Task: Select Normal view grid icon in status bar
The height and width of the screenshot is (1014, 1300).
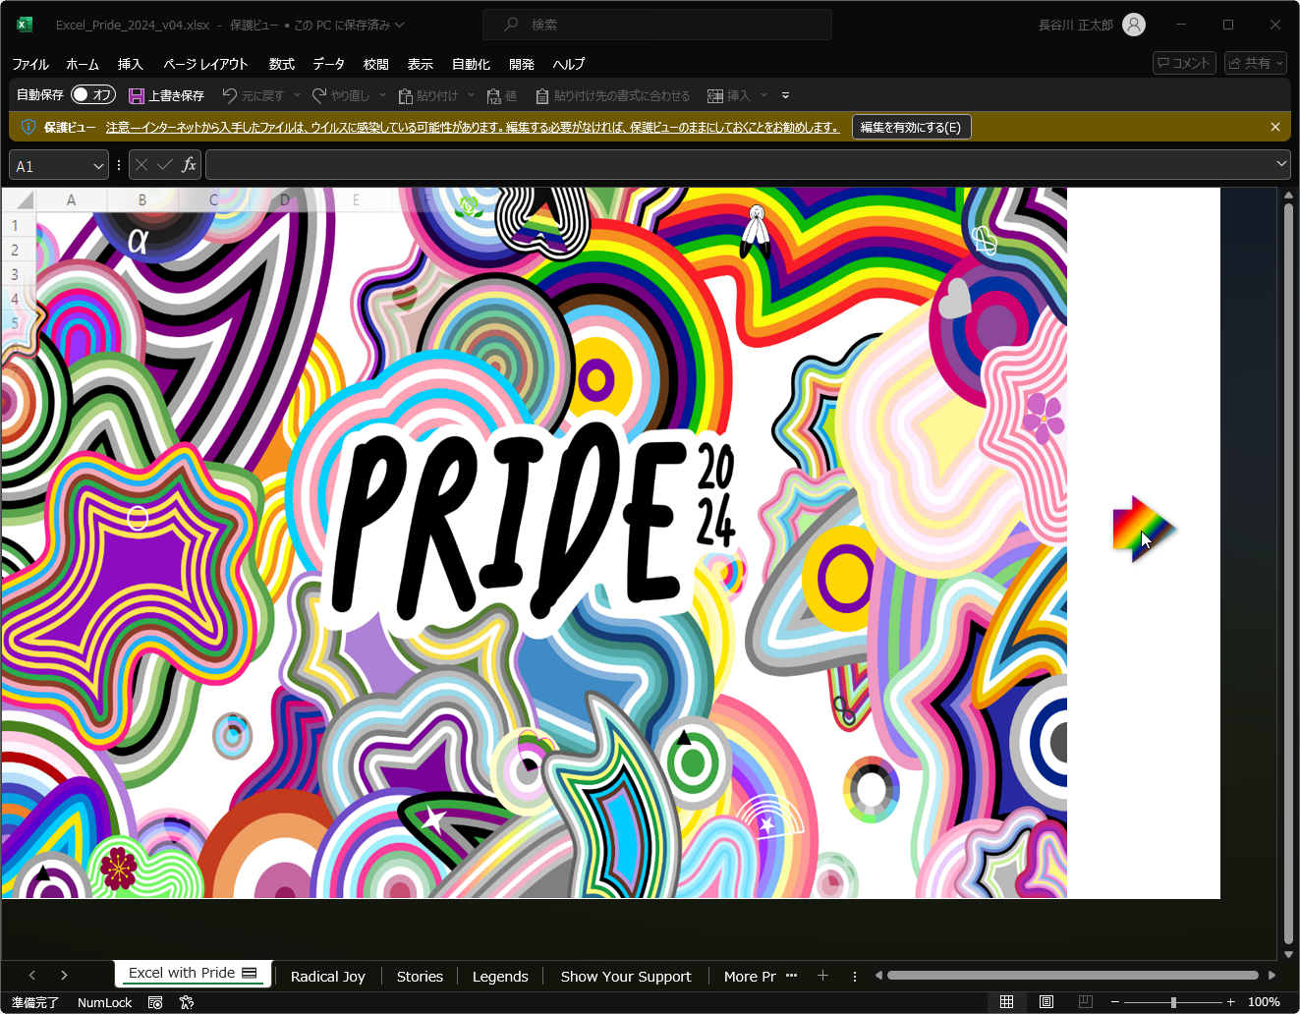Action: pyautogui.click(x=1006, y=1001)
